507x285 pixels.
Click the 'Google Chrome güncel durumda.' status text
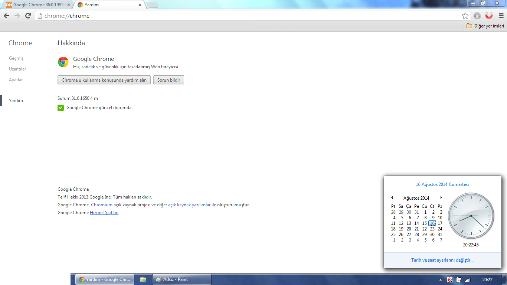pos(99,108)
